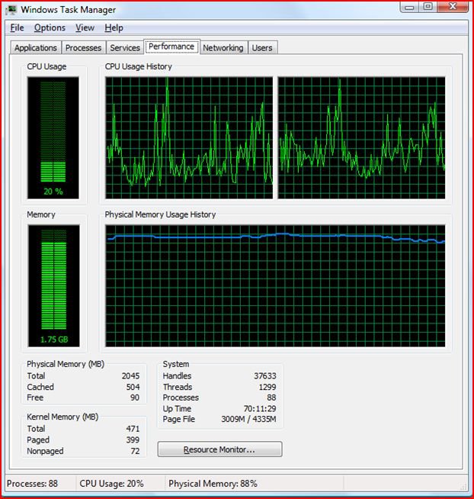
Task: Click the 'Kernel Memory (MB)' group label
Action: click(62, 417)
